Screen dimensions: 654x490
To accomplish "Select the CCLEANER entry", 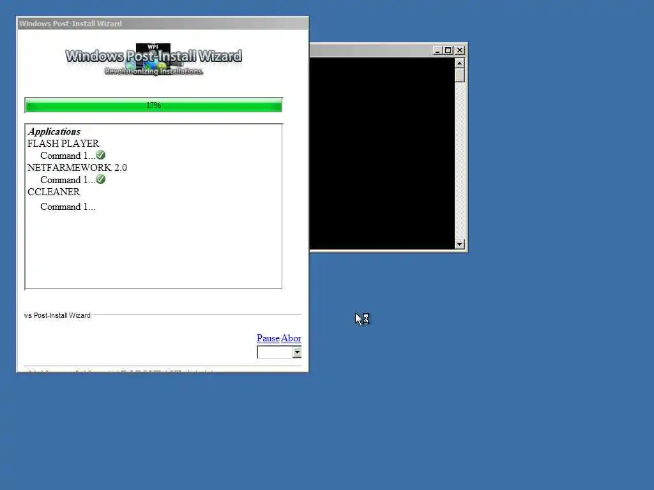I will (54, 191).
